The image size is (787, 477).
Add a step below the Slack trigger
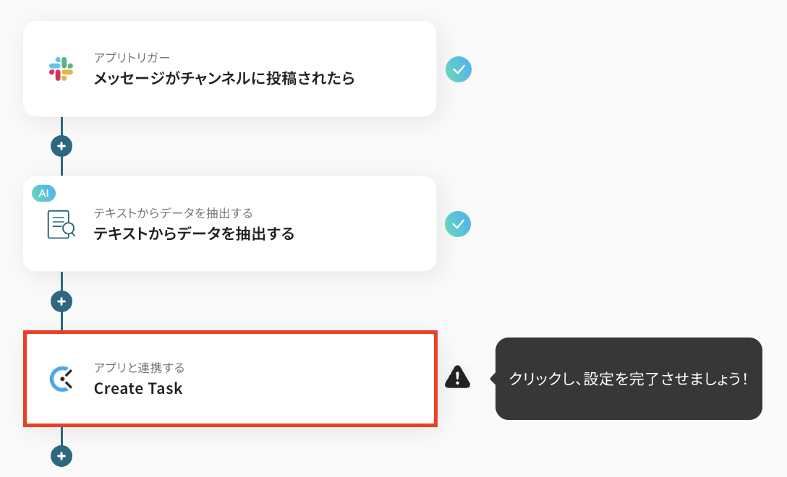pyautogui.click(x=61, y=146)
